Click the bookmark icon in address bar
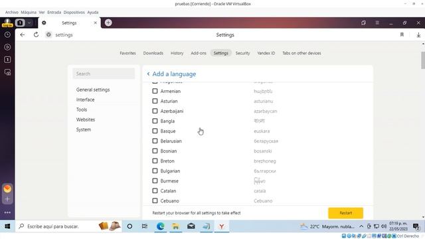The width and height of the screenshot is (425, 239). (402, 35)
